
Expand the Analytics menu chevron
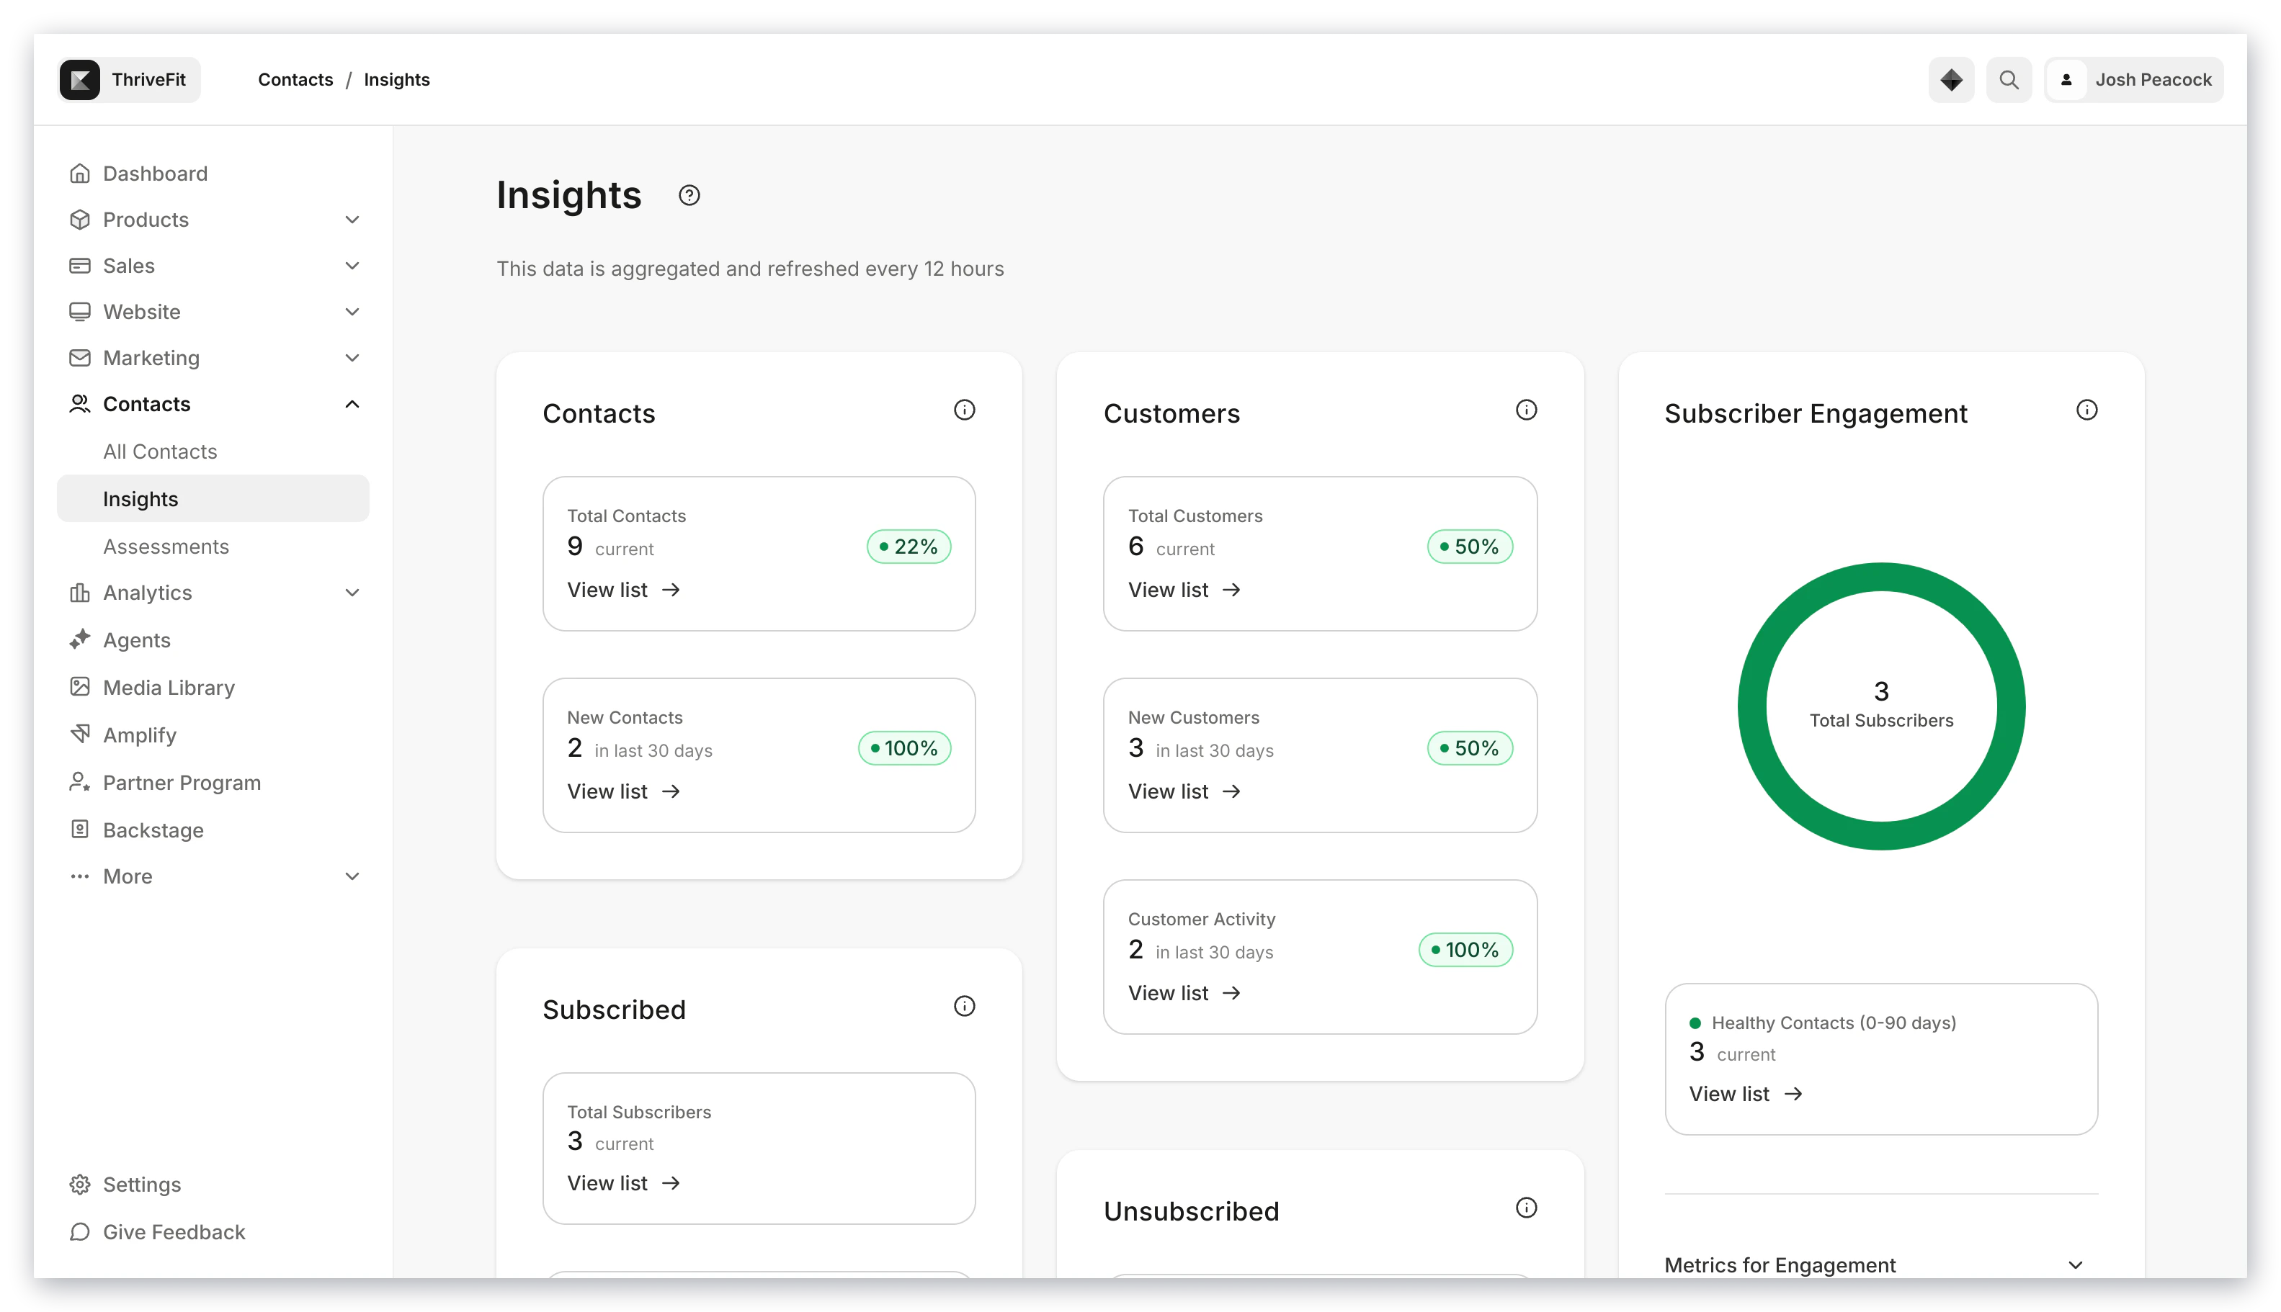[352, 593]
